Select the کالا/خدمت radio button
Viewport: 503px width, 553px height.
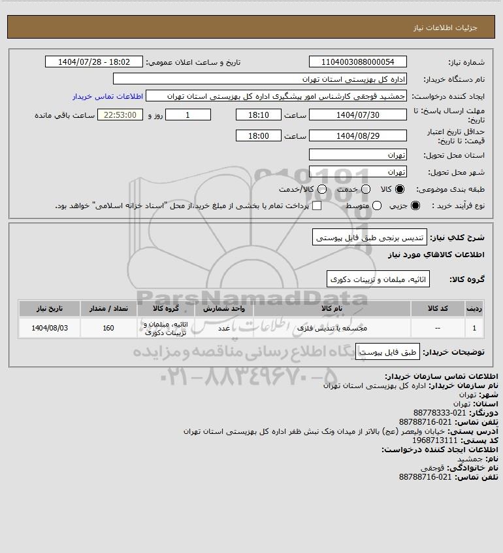click(x=321, y=189)
